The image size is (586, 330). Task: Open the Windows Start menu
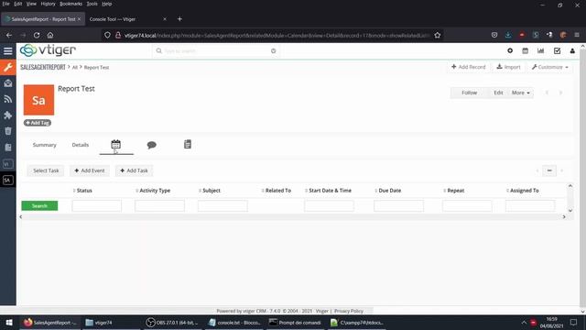point(9,323)
